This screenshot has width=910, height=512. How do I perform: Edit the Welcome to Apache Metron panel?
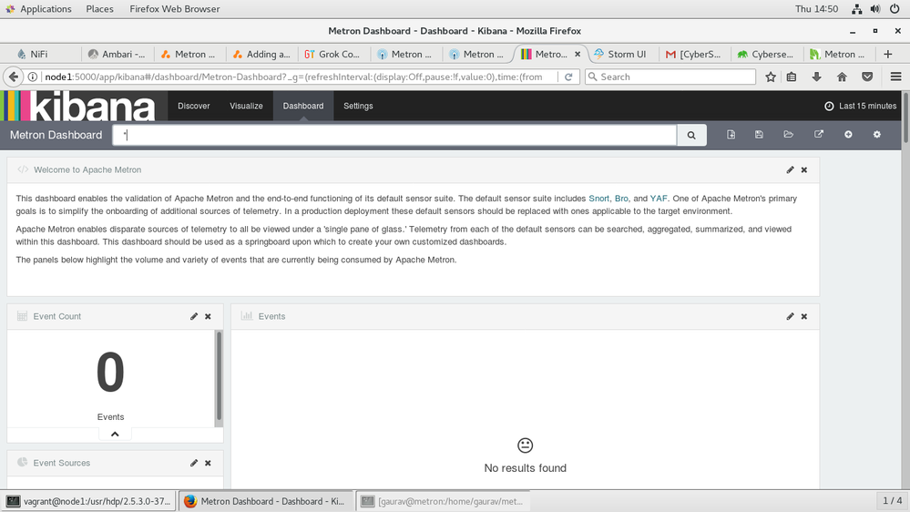[x=790, y=170]
